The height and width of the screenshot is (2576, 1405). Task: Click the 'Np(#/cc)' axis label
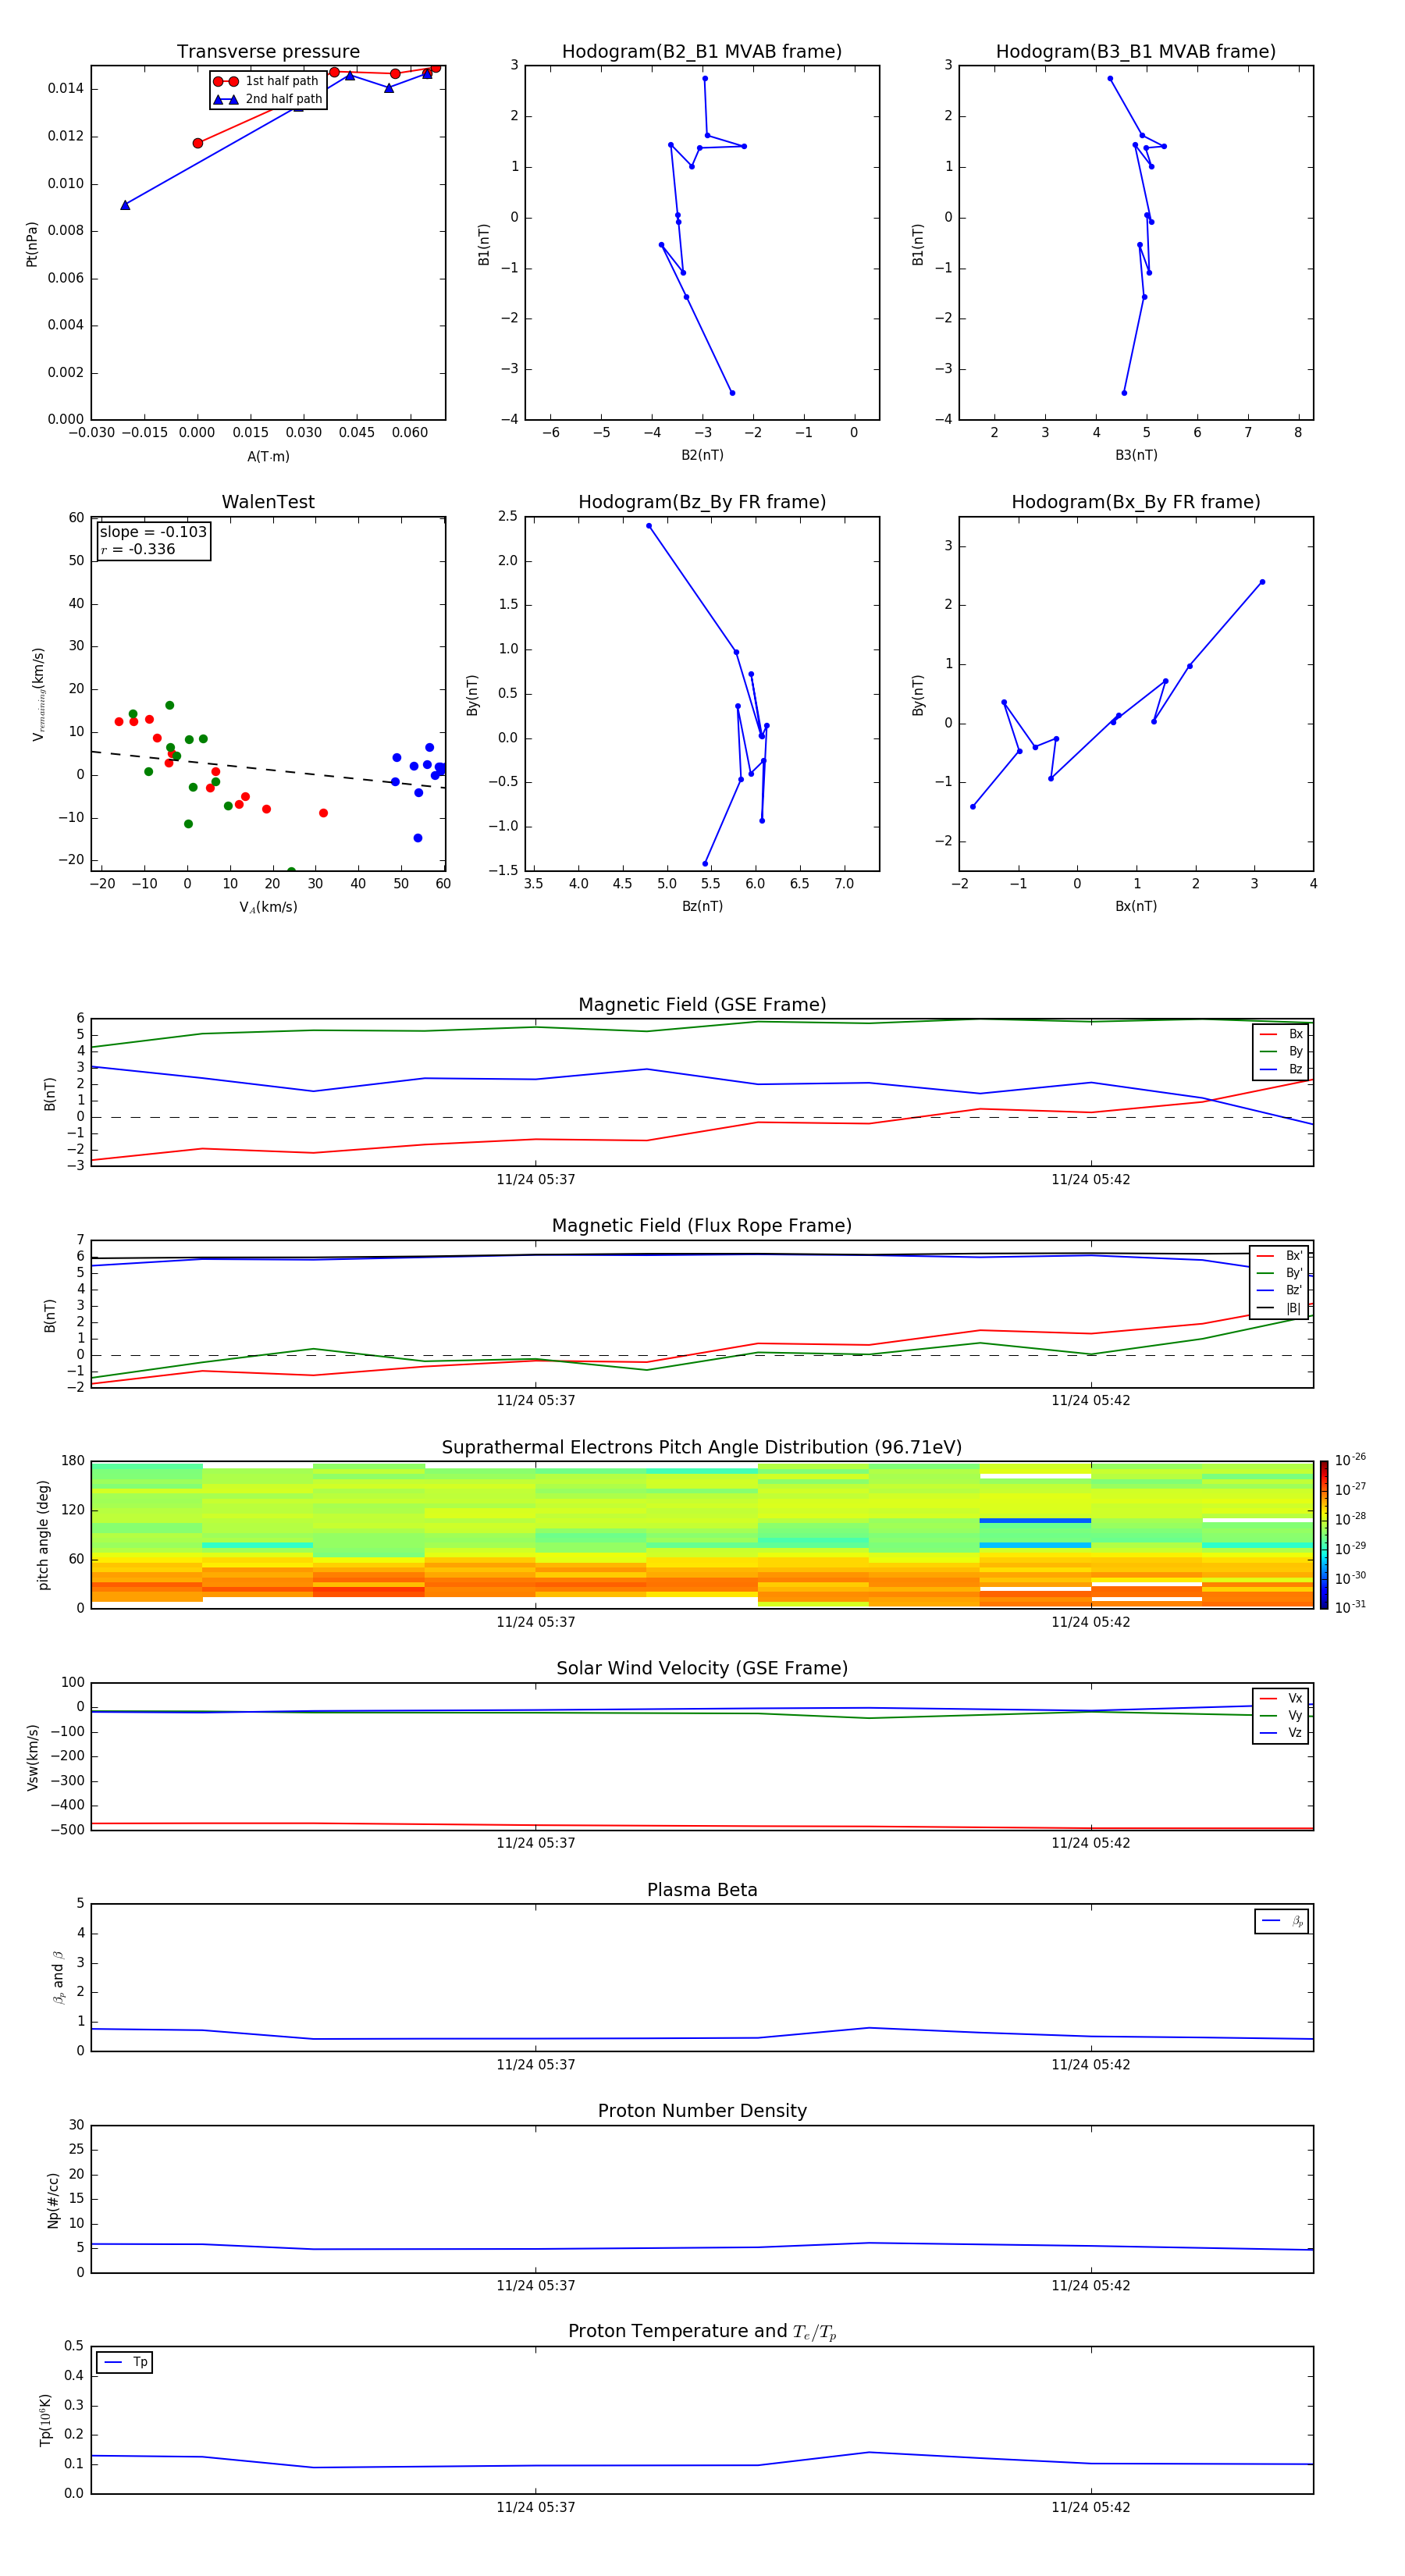[53, 2200]
